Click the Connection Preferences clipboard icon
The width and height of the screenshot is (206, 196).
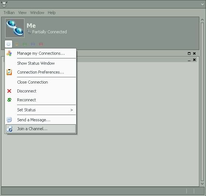tap(9, 72)
